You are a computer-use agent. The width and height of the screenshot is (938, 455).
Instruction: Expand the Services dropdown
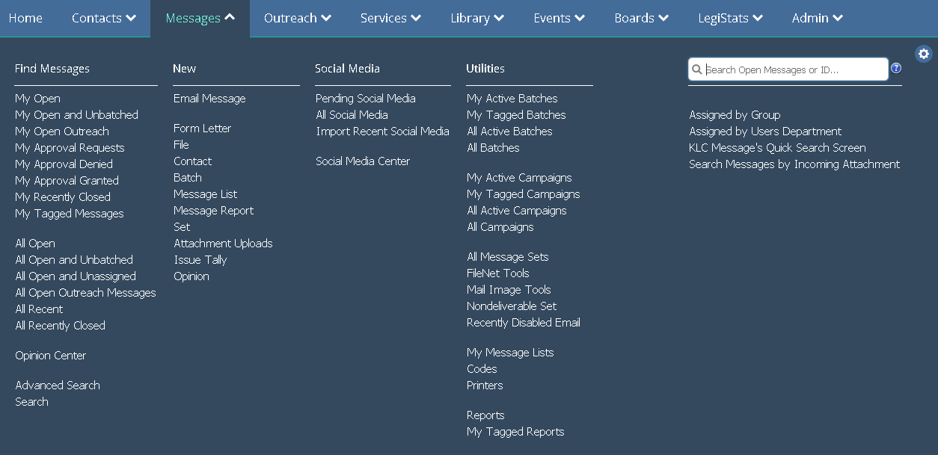pos(390,18)
